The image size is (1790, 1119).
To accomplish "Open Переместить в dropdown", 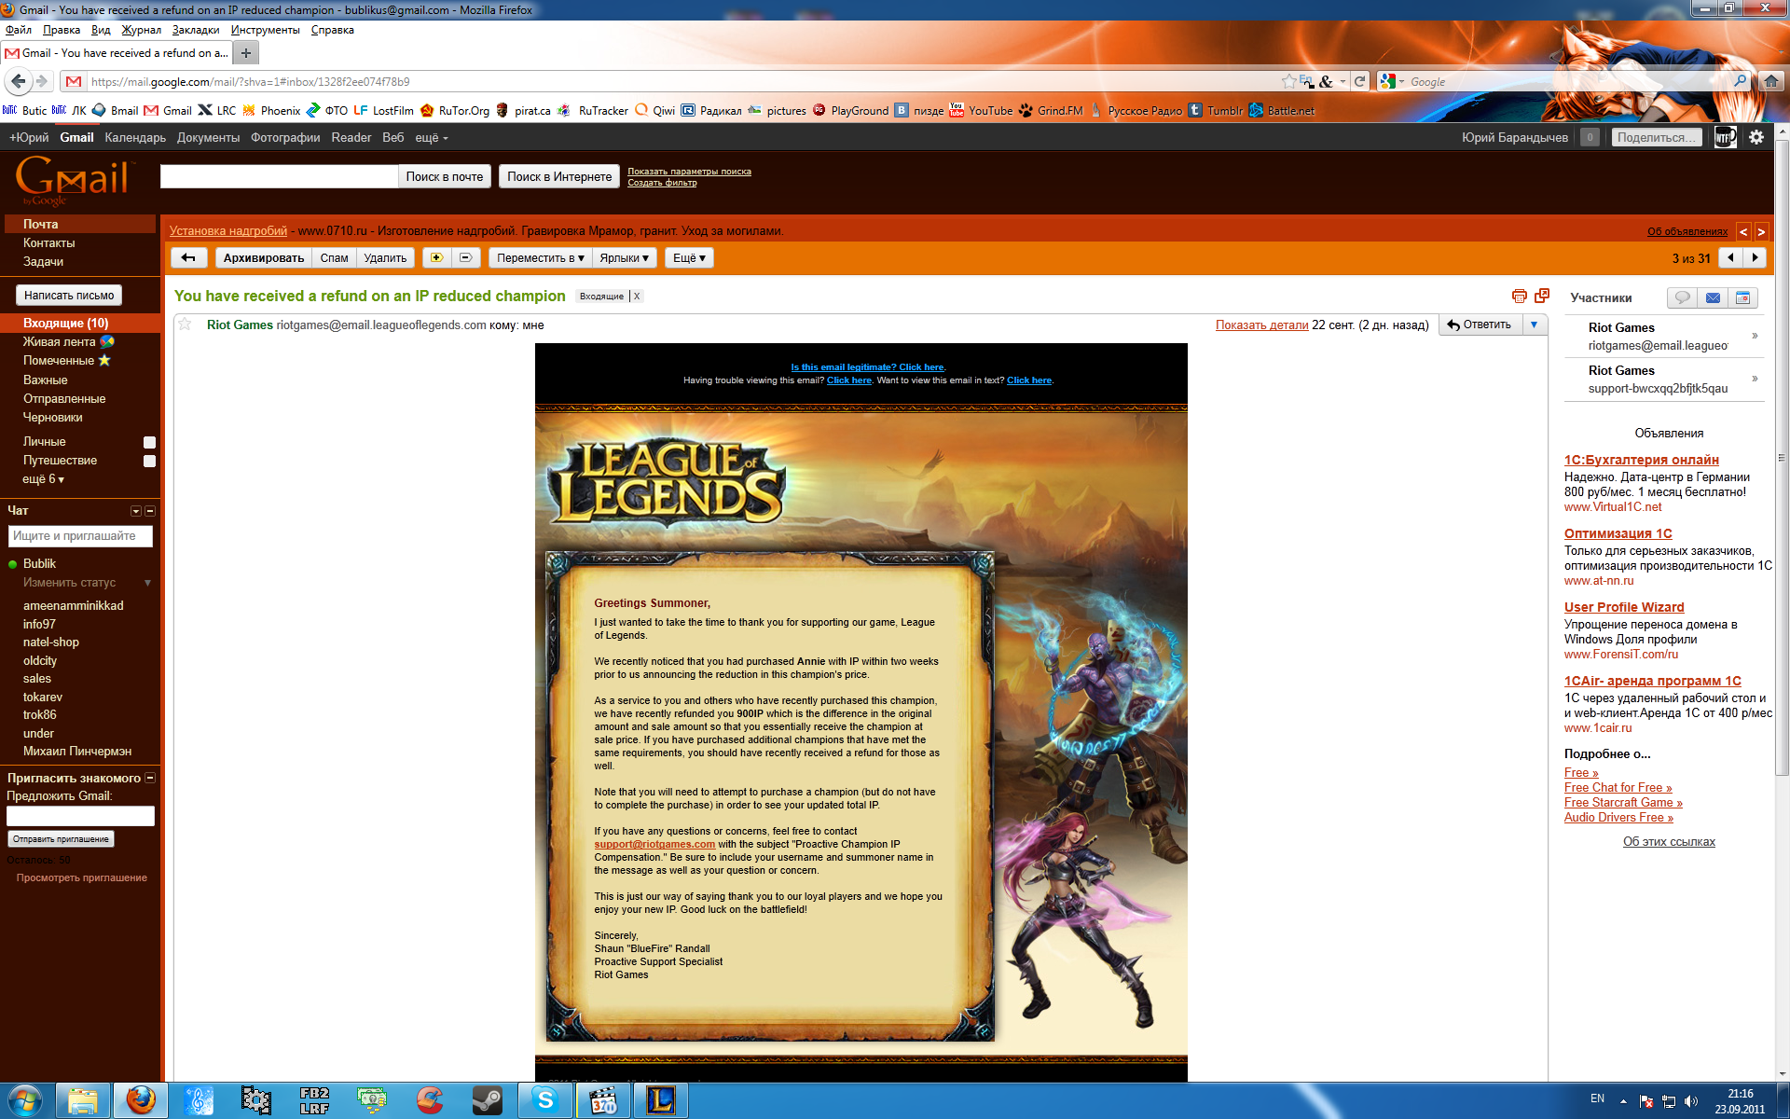I will pyautogui.click(x=541, y=257).
